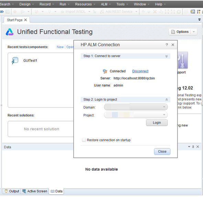Image resolution: width=203 pixels, height=197 pixels.
Task: Open the Record menu
Action: 47,4
